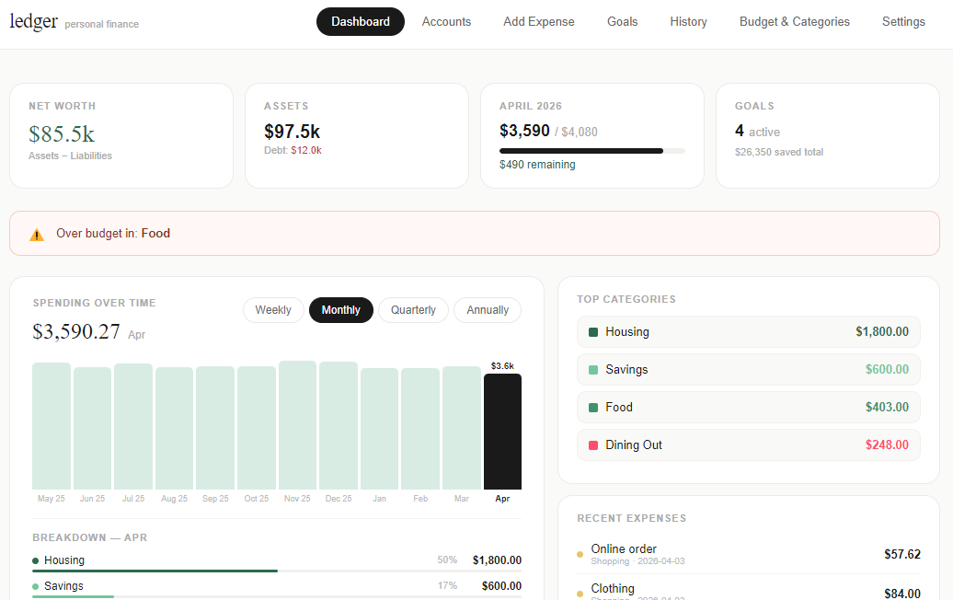Image resolution: width=953 pixels, height=600 pixels.
Task: Click Add Expense in the top navigation
Action: (x=538, y=21)
